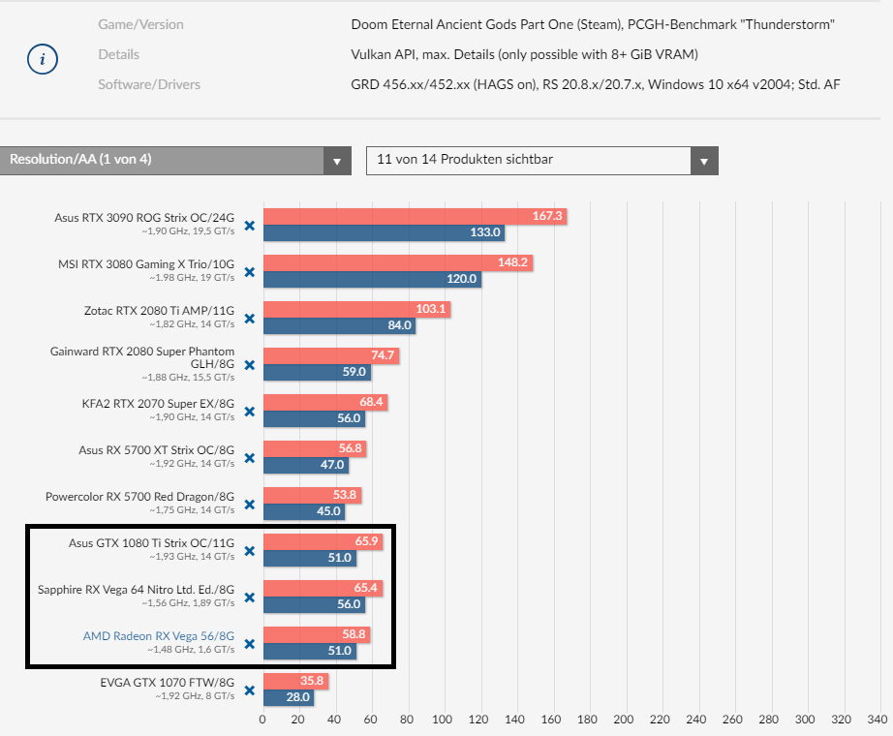The height and width of the screenshot is (736, 893).
Task: Click the 68.4 bar for RTX 2070 Super
Action: point(325,402)
